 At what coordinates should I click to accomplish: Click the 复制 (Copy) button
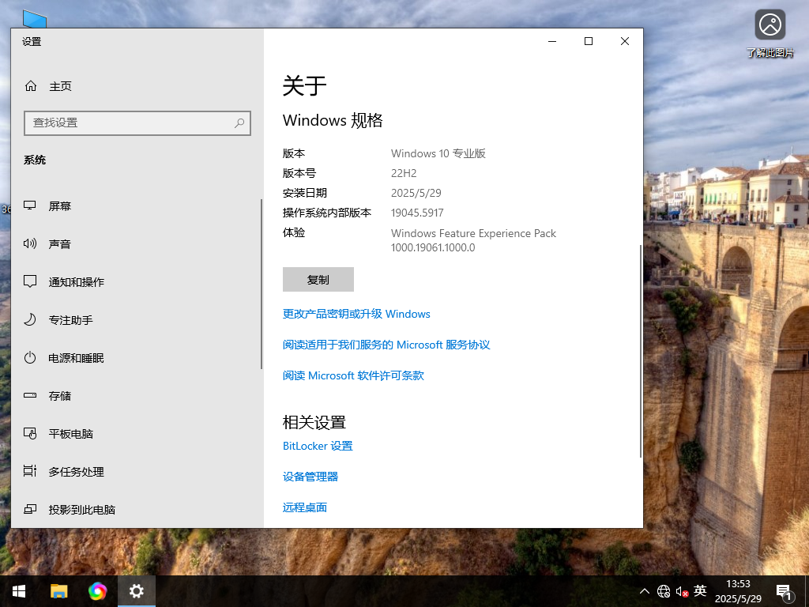point(318,279)
